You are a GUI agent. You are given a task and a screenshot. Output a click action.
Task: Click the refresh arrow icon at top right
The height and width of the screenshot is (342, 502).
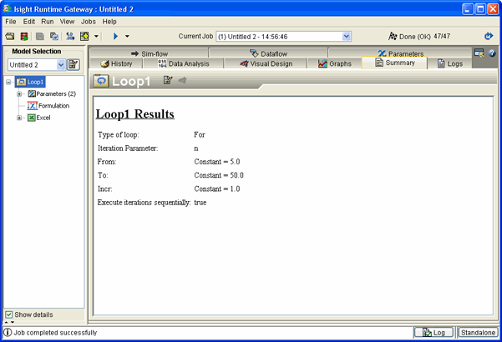click(489, 37)
